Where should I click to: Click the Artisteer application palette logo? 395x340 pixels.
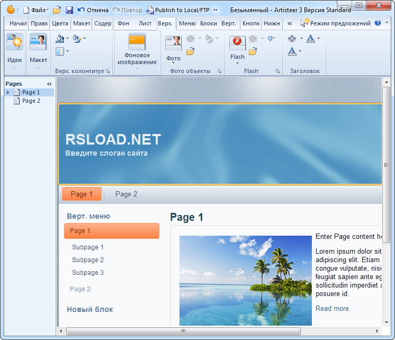(x=11, y=10)
